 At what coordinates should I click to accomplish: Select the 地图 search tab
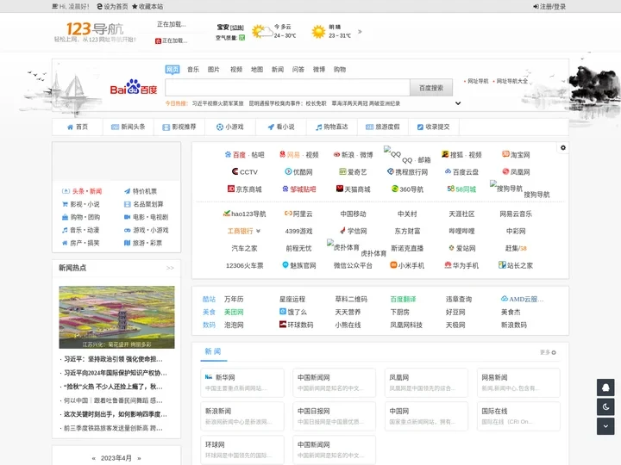tap(257, 70)
